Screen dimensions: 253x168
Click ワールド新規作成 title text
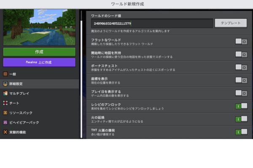127,4
